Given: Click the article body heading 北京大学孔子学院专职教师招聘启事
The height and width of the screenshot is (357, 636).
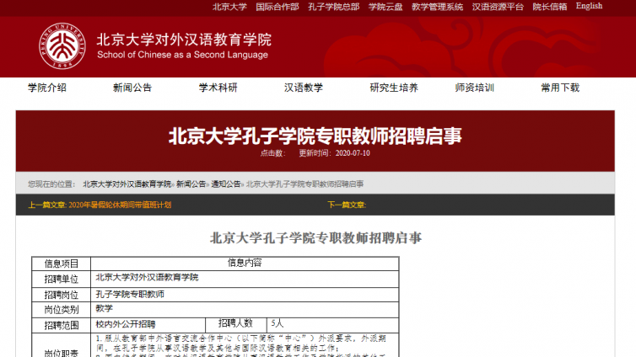Looking at the screenshot, I should tap(315, 237).
